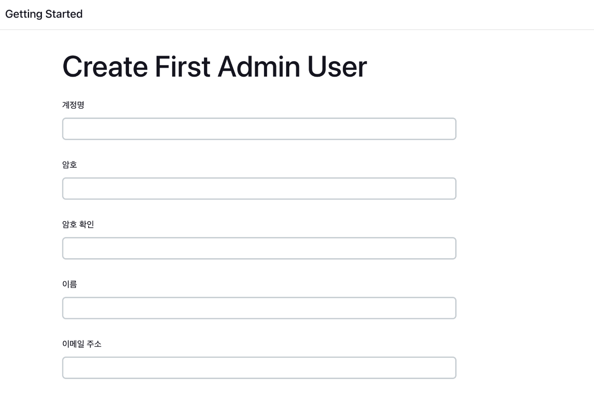Place cursor in the first form field

point(259,129)
